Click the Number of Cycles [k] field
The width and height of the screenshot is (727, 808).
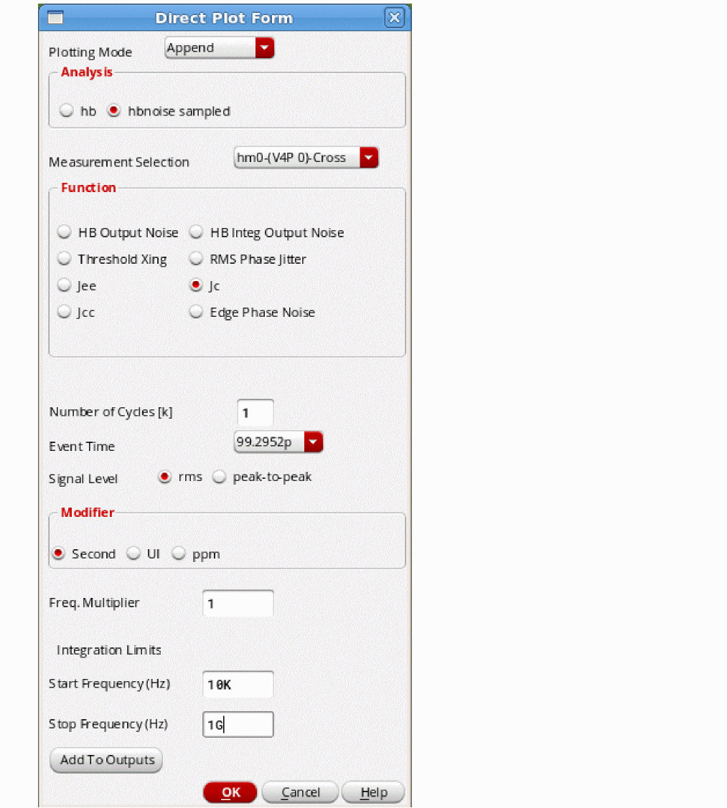point(255,413)
